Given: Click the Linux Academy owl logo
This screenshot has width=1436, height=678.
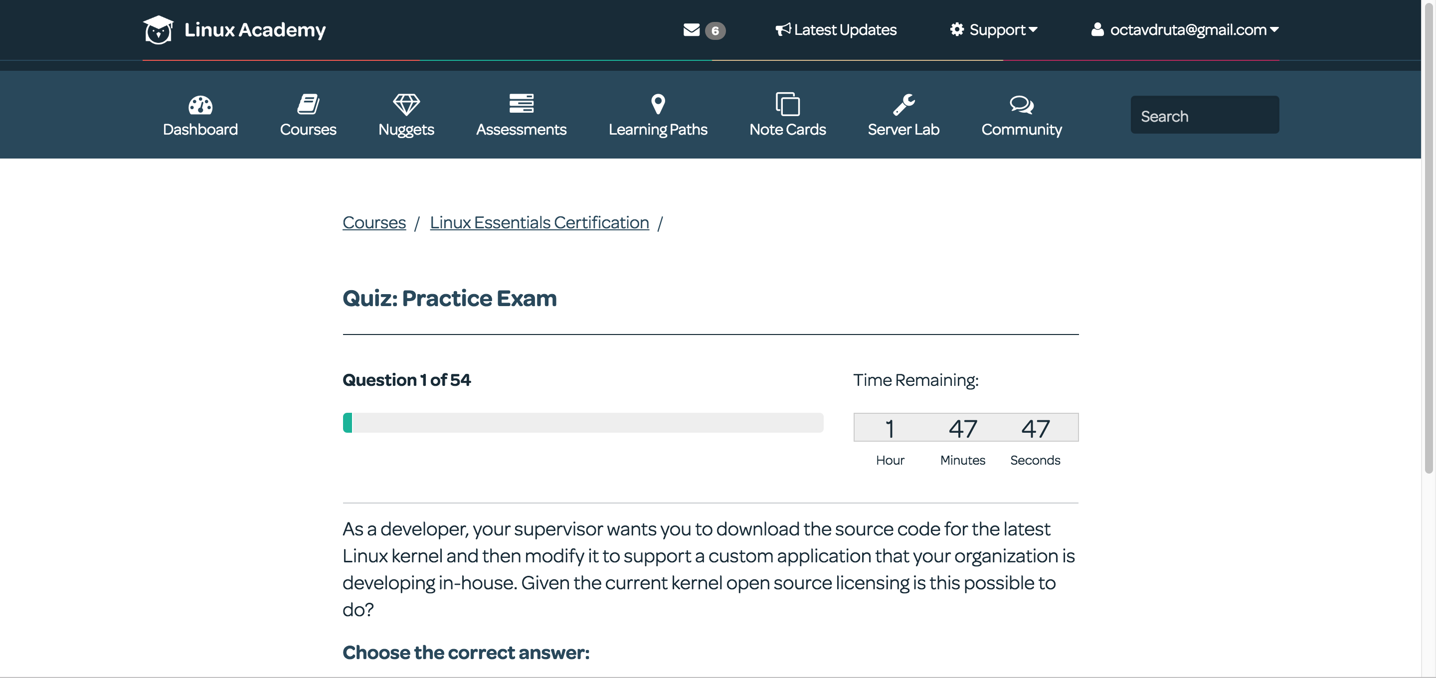Looking at the screenshot, I should point(159,29).
